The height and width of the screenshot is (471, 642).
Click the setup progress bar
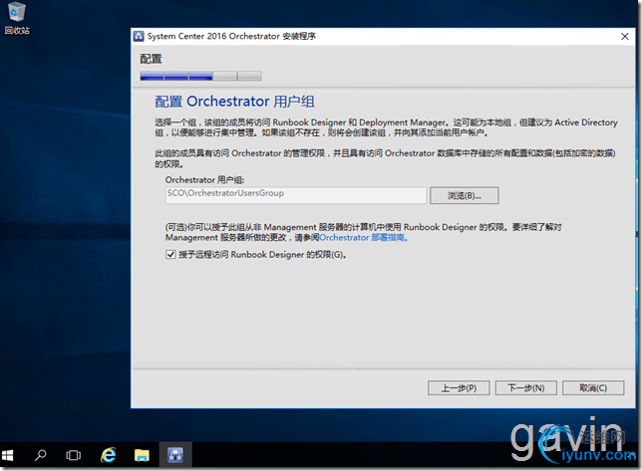pos(200,76)
